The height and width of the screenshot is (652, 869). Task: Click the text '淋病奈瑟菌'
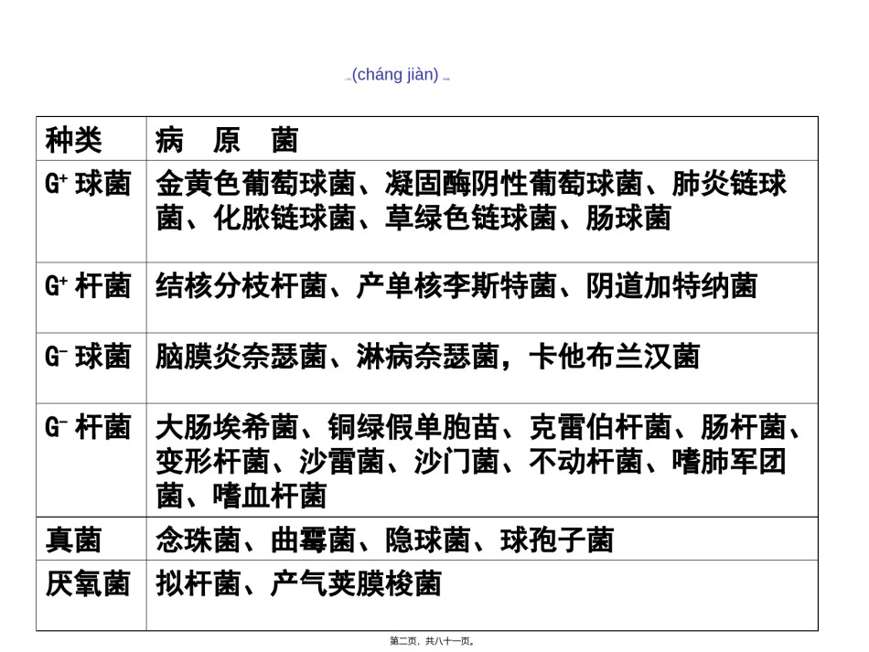[x=428, y=357]
